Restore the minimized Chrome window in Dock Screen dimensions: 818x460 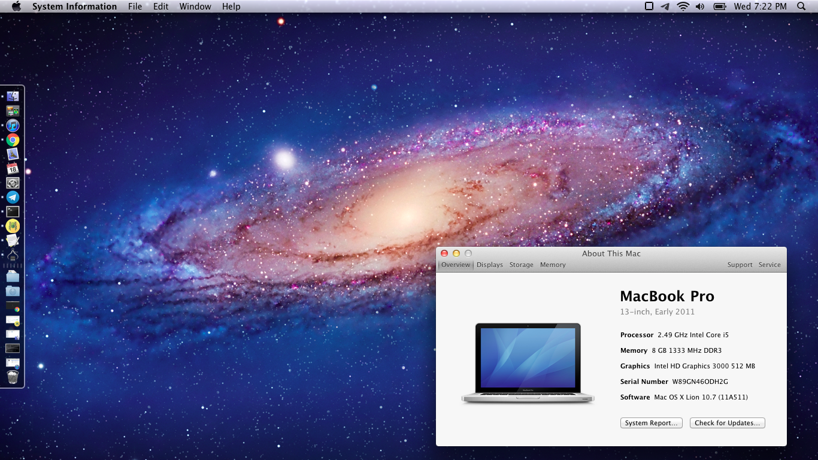pos(13,307)
